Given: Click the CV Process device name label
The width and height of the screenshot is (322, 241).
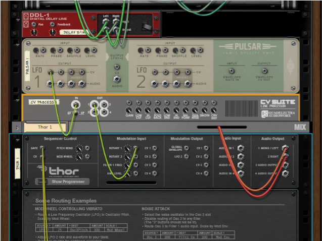Looking at the screenshot, I should coord(42,102).
